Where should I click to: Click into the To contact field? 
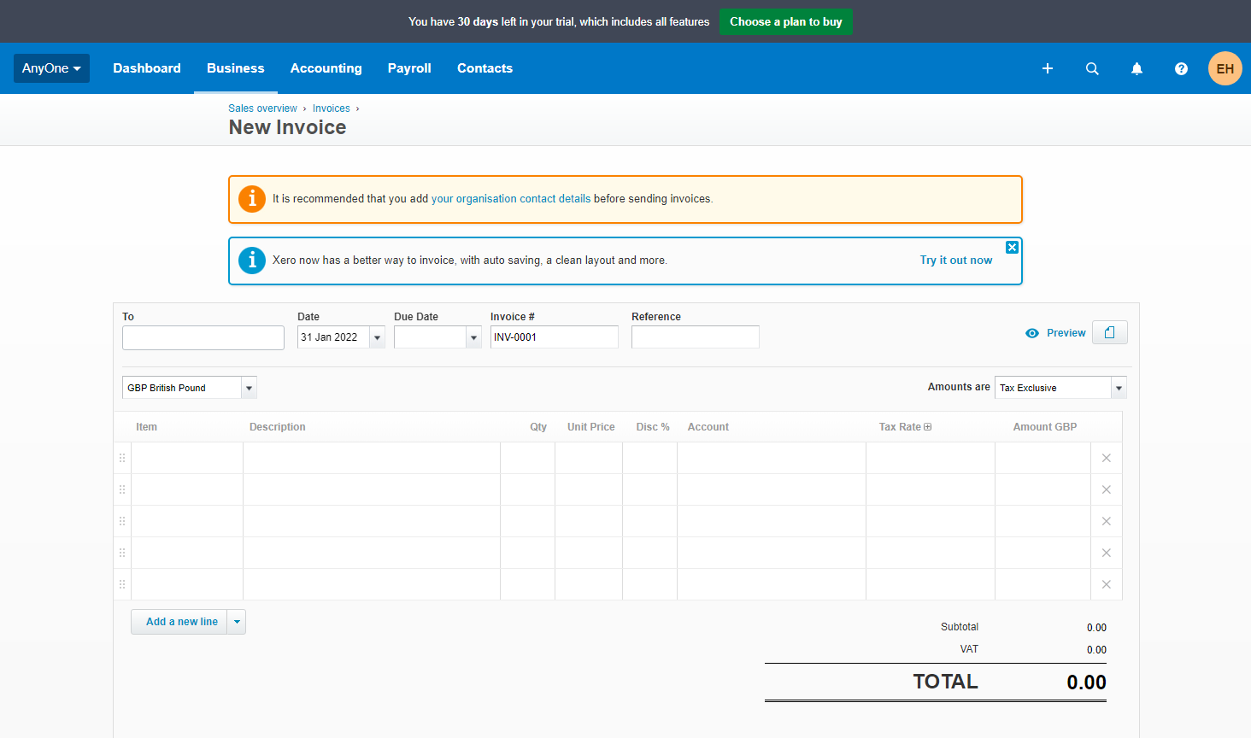click(203, 338)
